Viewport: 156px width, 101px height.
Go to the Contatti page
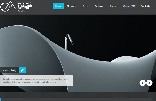(x=145, y=6)
